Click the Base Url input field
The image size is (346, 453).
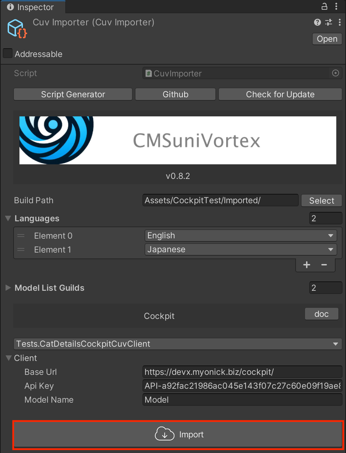tap(242, 372)
